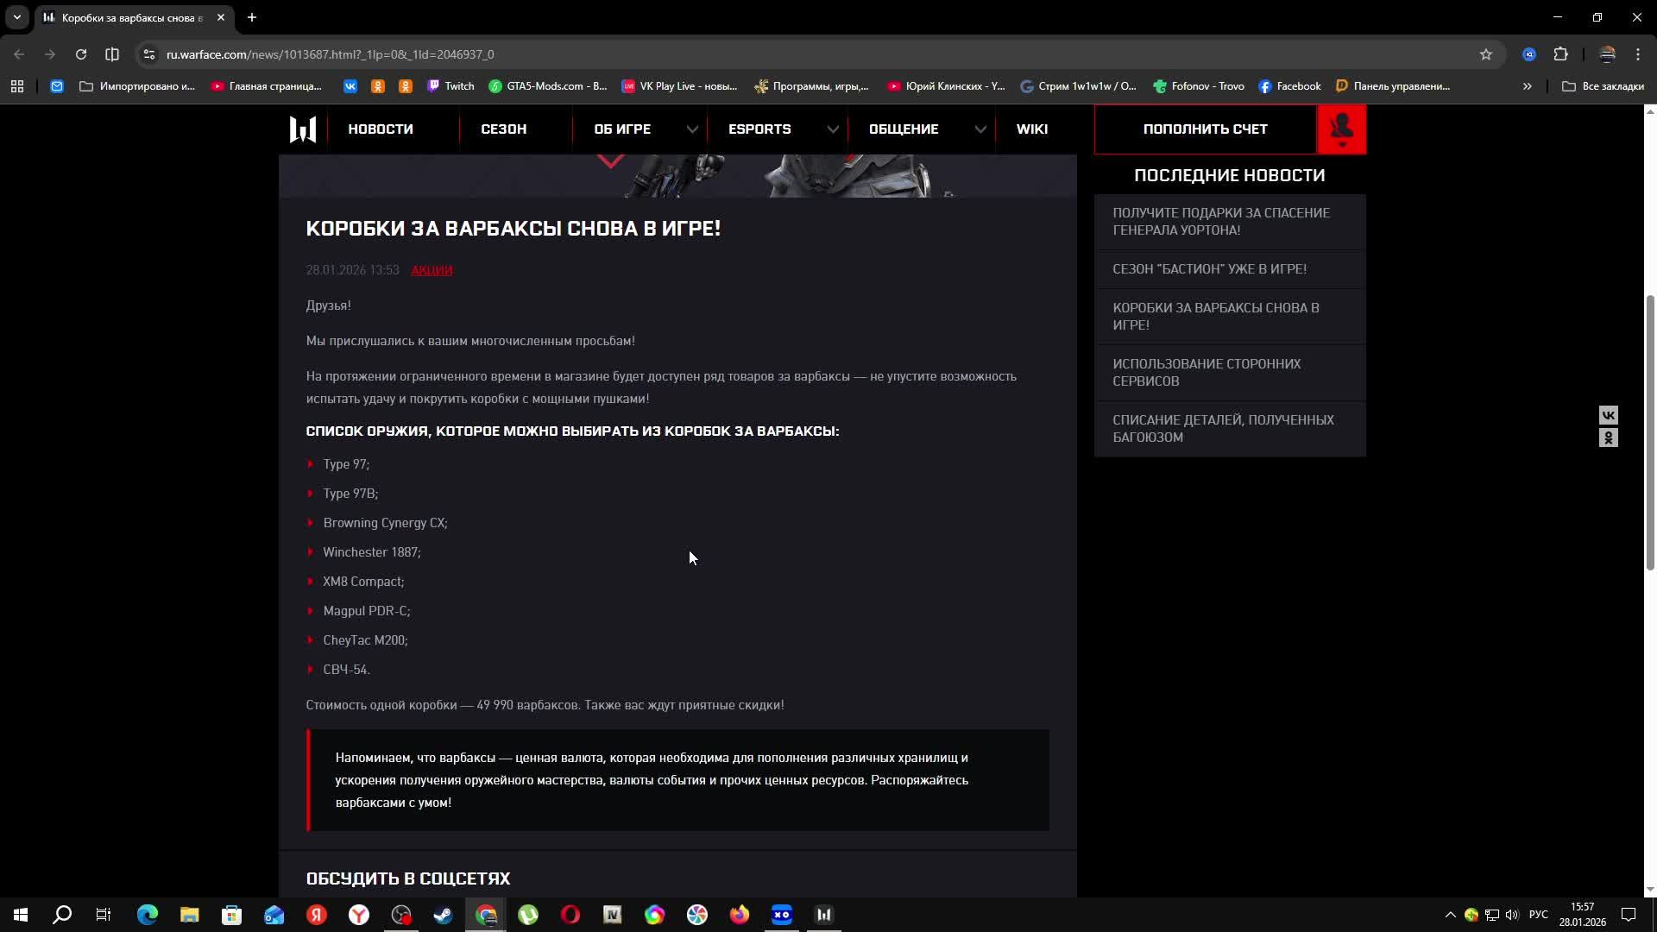Image resolution: width=1657 pixels, height=932 pixels.
Task: Reload the page with the refresh icon
Action: pos(81,54)
